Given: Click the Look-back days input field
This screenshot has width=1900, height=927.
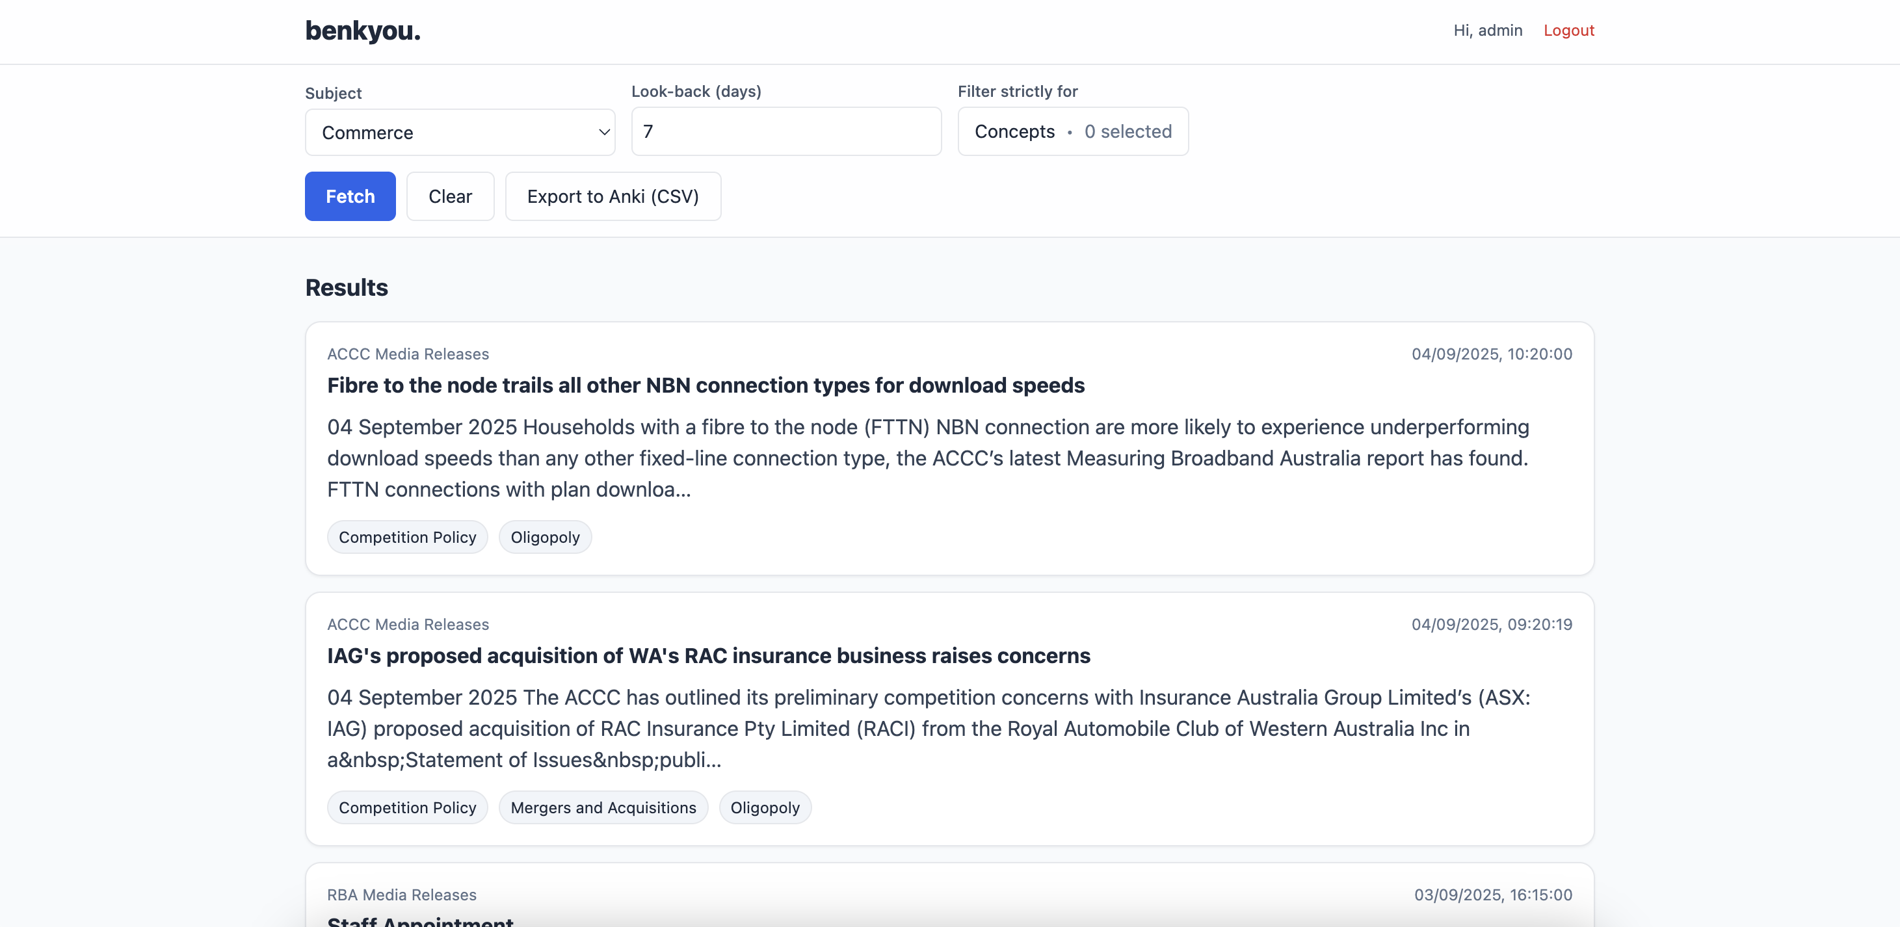Looking at the screenshot, I should pos(785,132).
